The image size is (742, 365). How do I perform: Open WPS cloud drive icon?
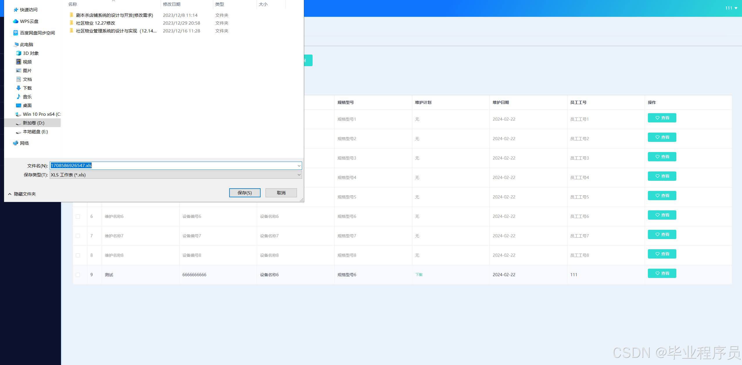[16, 21]
